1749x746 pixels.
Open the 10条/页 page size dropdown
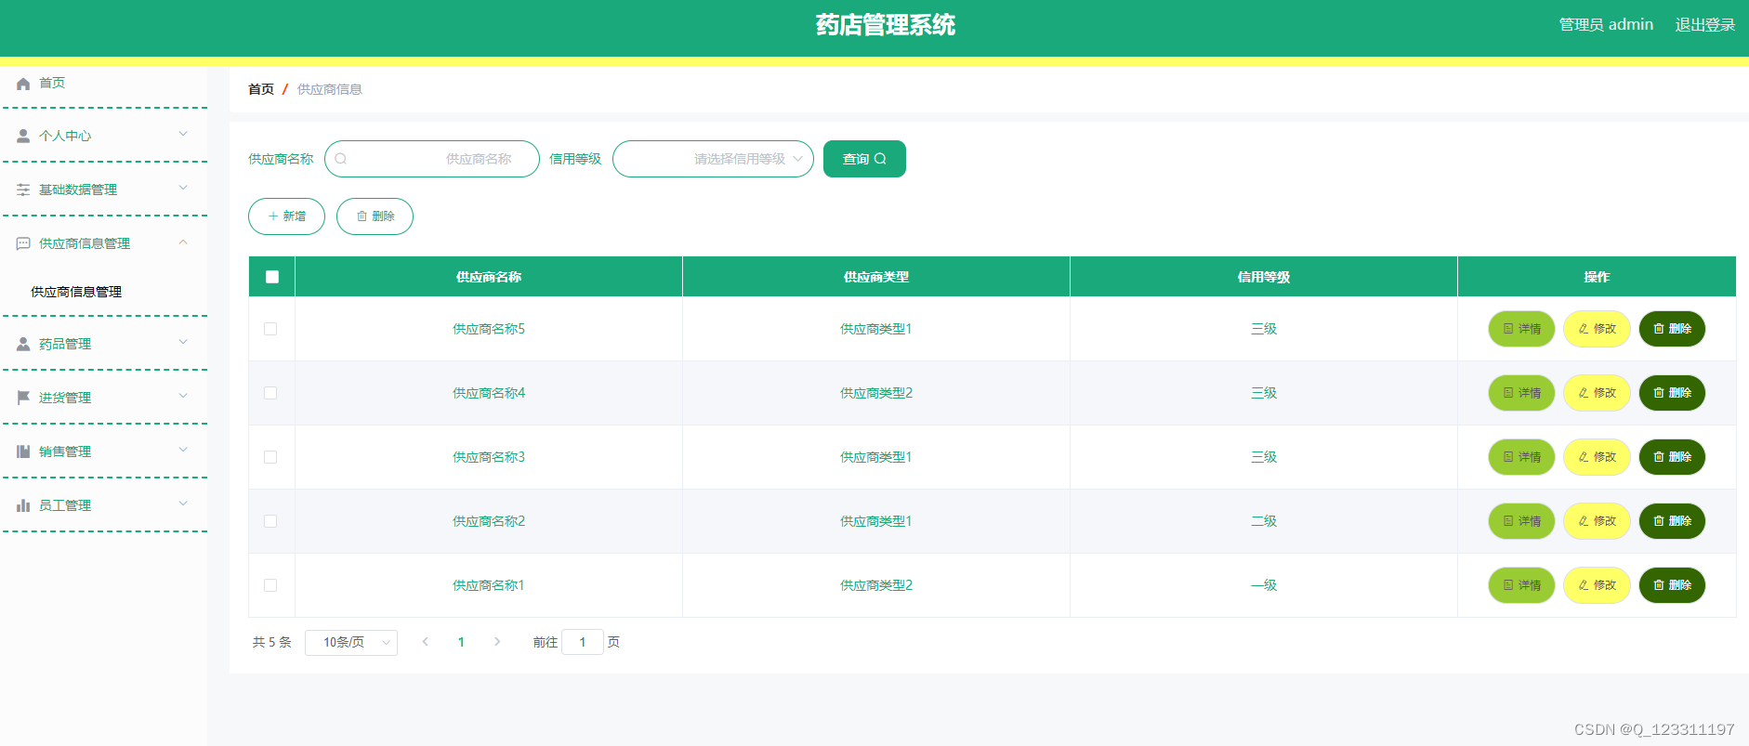[351, 643]
